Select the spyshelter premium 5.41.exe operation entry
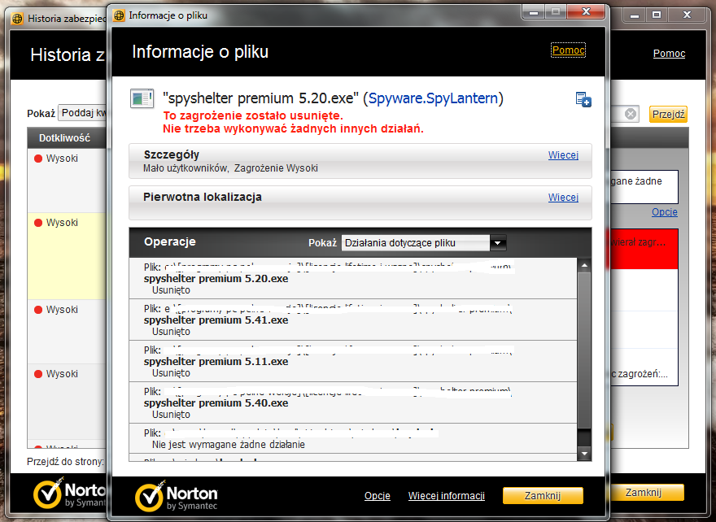This screenshot has height=522, width=716. point(353,320)
